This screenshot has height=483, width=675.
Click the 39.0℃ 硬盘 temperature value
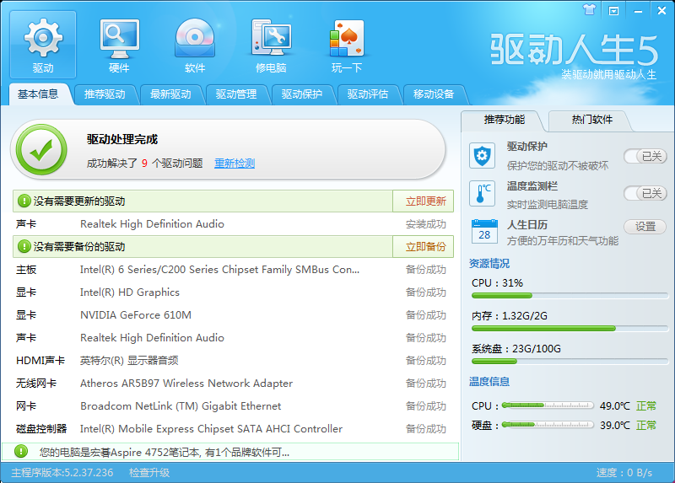[x=615, y=426]
